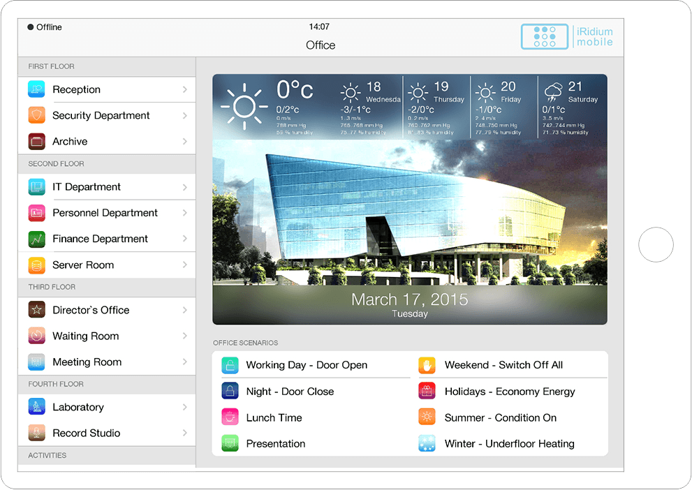Click the Laboratory flask icon
This screenshot has height=490, width=692.
36,407
